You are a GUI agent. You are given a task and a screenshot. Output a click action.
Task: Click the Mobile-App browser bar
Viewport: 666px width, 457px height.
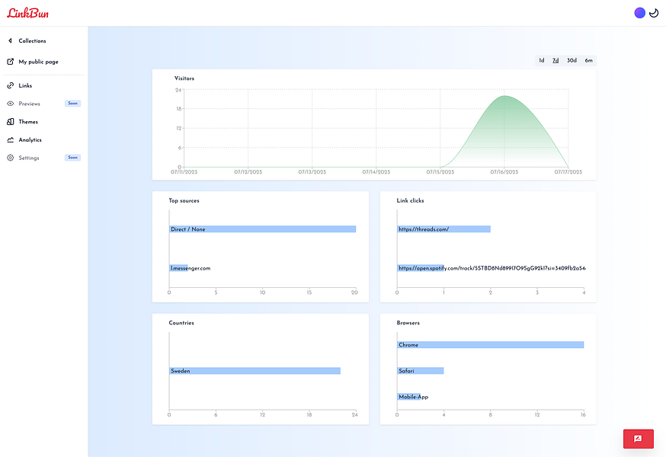(409, 397)
